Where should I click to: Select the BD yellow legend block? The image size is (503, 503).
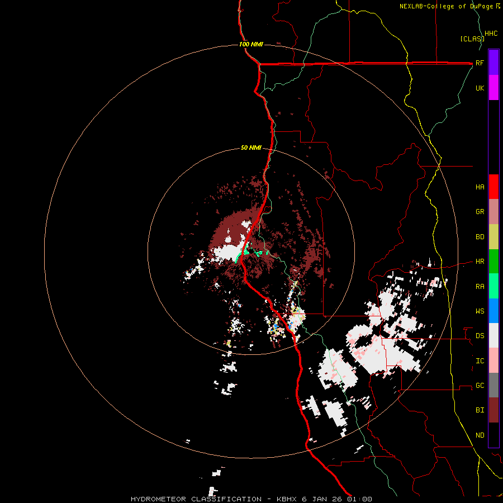pos(493,237)
